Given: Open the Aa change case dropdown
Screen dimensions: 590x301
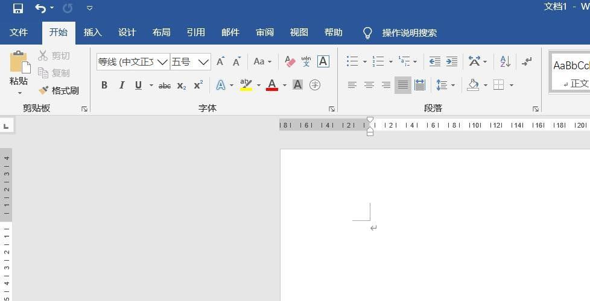Looking at the screenshot, I should 262,61.
